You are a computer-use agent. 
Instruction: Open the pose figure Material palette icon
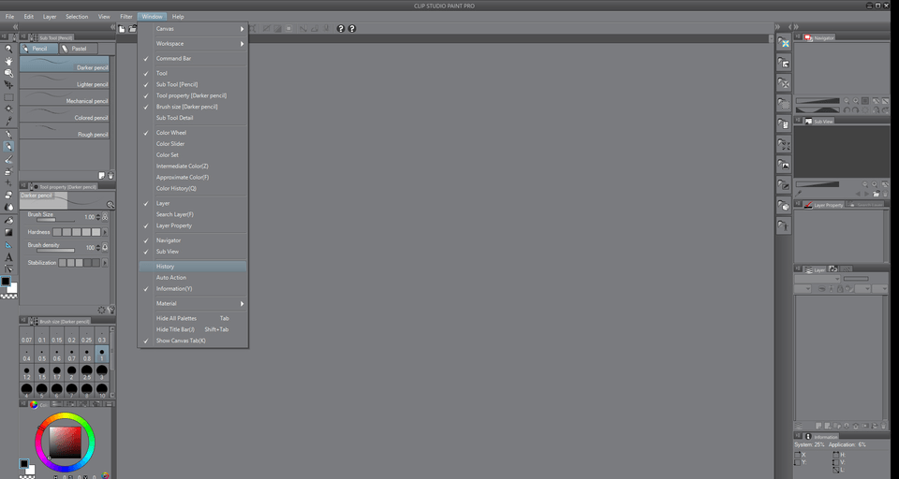click(x=784, y=225)
